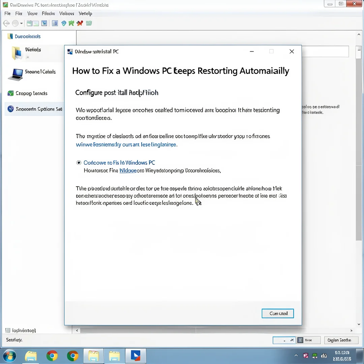Click the Weriebs folder icon
Image resolution: width=364 pixels, height=364 pixels.
tap(17, 53)
